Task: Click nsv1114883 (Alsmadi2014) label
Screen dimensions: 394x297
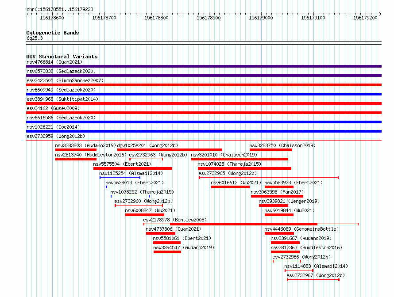Action: coord(316,266)
